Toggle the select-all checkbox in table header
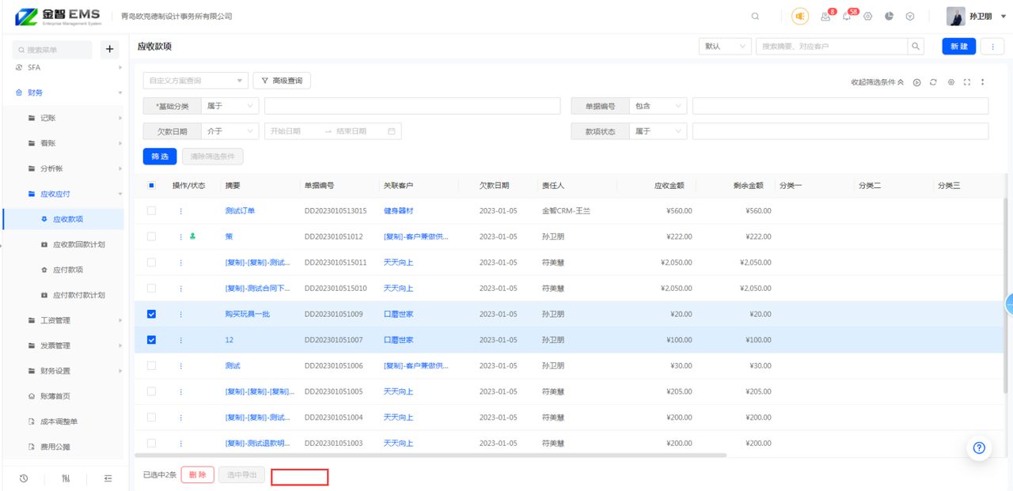Image resolution: width=1013 pixels, height=491 pixels. point(151,186)
